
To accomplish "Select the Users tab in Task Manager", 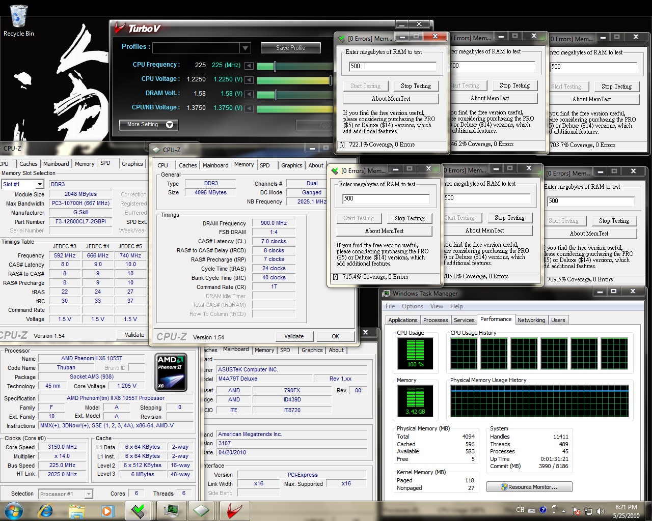I will coord(558,320).
